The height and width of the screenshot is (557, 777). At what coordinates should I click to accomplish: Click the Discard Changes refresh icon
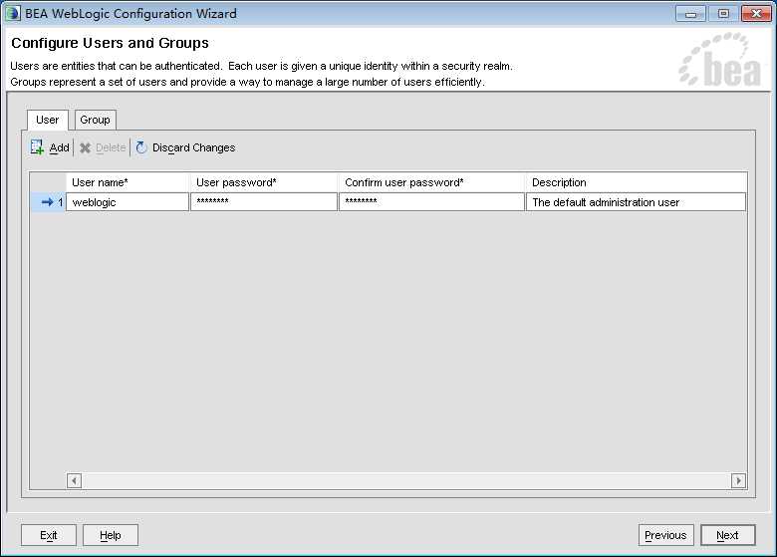141,147
